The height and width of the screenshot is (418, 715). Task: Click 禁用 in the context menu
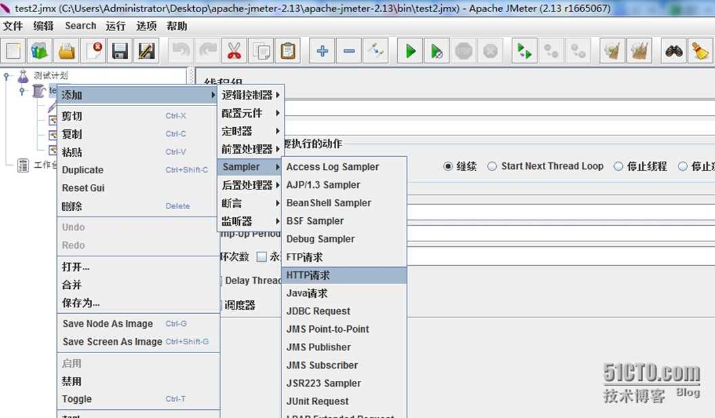(x=137, y=381)
